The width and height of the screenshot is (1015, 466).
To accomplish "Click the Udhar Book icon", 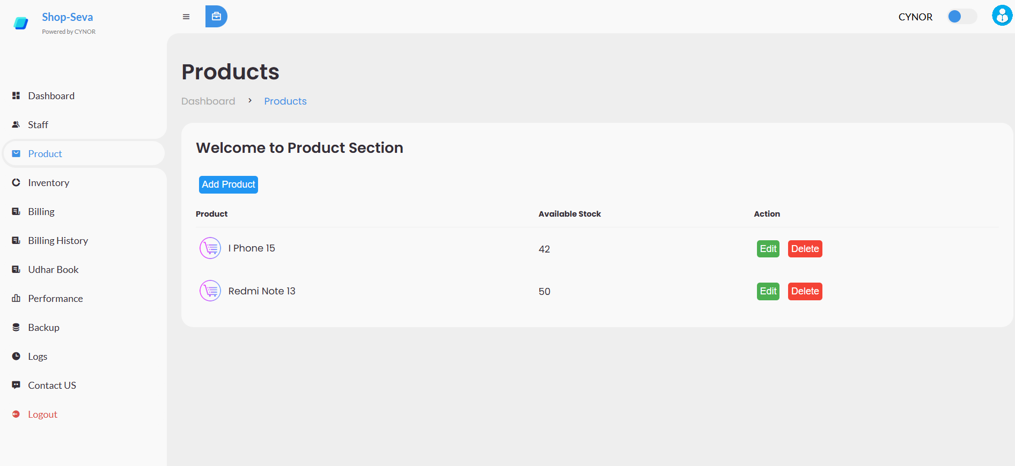I will (x=16, y=269).
